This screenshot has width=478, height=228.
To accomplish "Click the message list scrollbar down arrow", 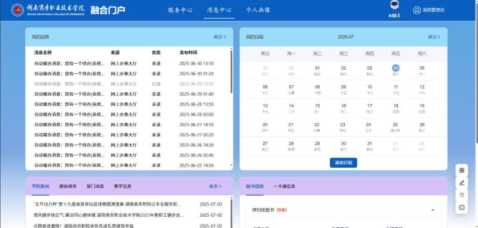I will click(x=231, y=165).
